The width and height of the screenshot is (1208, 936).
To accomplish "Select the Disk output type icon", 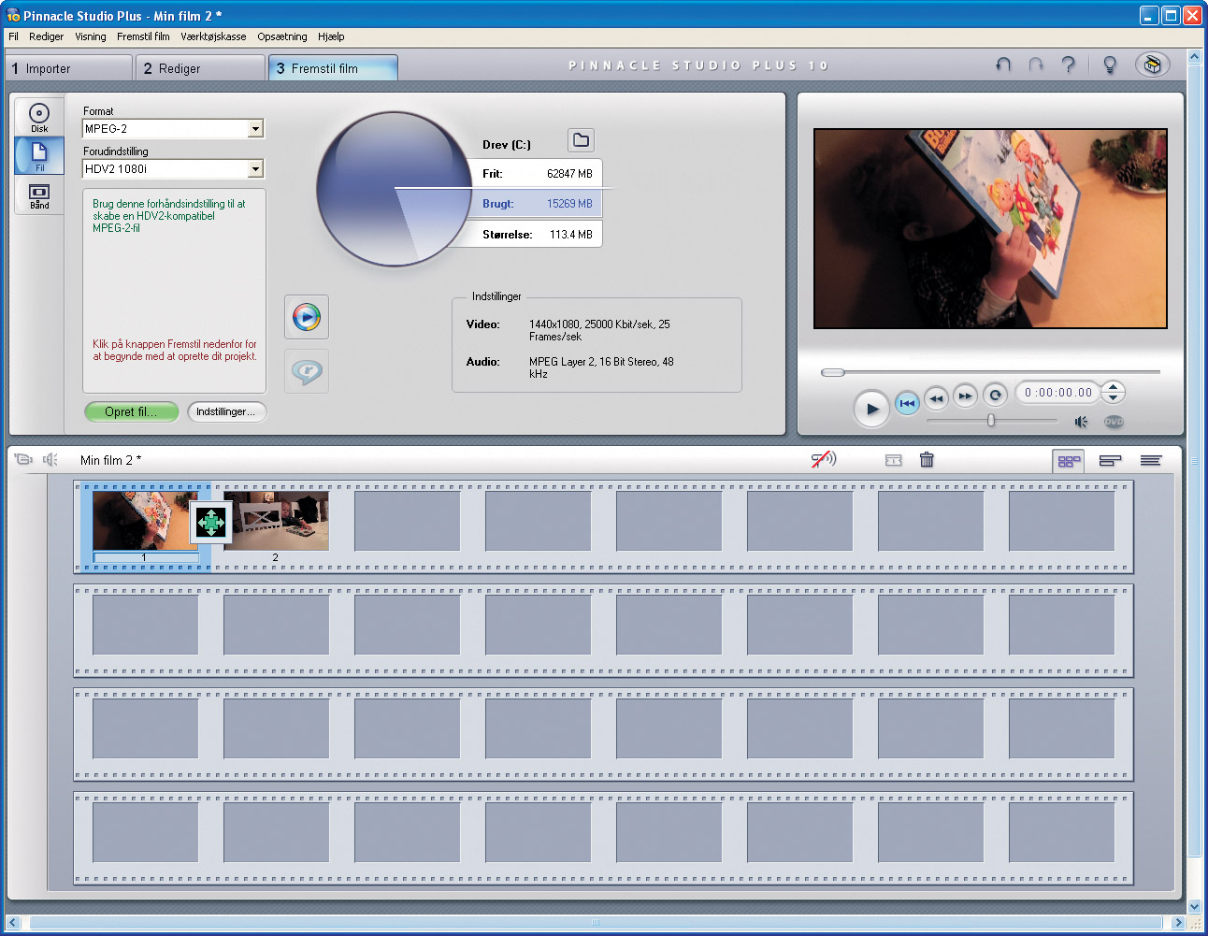I will (x=39, y=117).
